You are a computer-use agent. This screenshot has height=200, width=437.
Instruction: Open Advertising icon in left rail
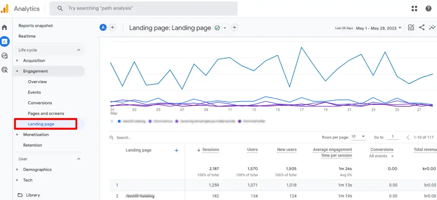click(4, 70)
